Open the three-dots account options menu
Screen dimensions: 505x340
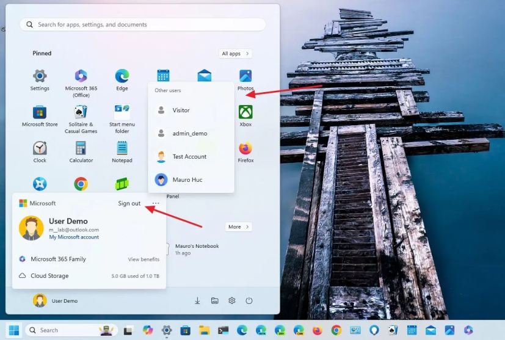tap(156, 203)
